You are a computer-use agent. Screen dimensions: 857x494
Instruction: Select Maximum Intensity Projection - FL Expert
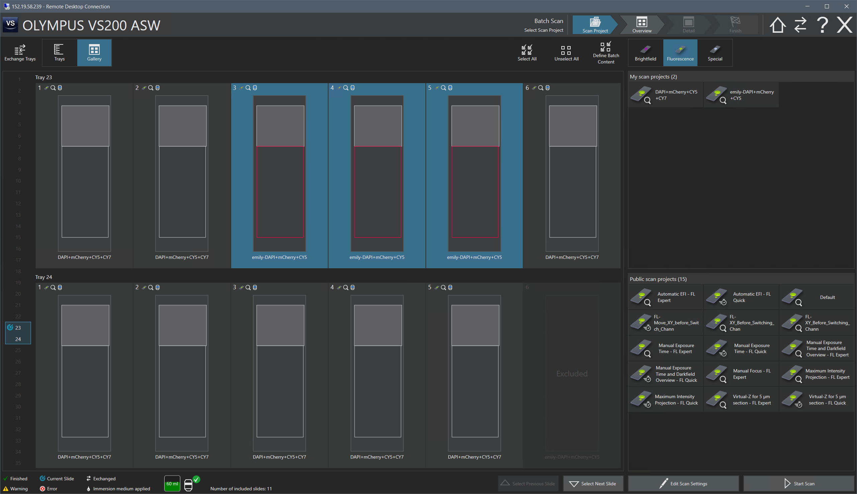click(x=817, y=374)
